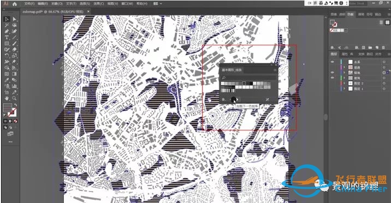Click target circle of 绿地 layer
This screenshot has height=203, width=391.
click(384, 73)
